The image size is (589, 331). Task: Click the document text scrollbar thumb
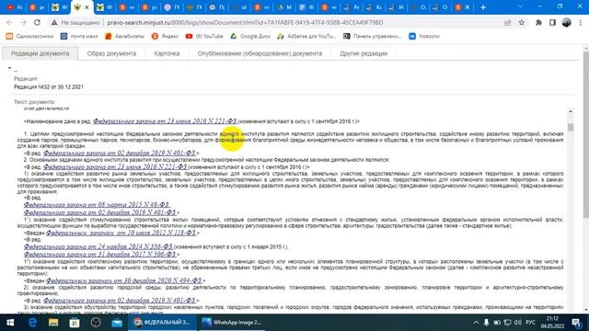click(571, 127)
